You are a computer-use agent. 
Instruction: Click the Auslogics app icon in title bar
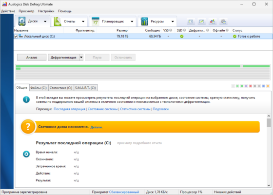click(4, 4)
